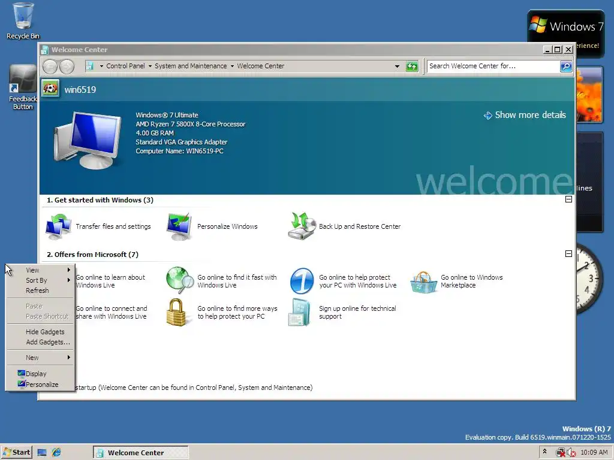
Task: Open Personalize Windows link
Action: pos(227,226)
